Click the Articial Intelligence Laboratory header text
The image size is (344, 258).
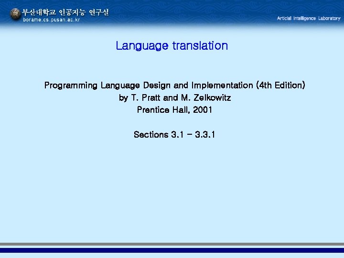(309, 18)
